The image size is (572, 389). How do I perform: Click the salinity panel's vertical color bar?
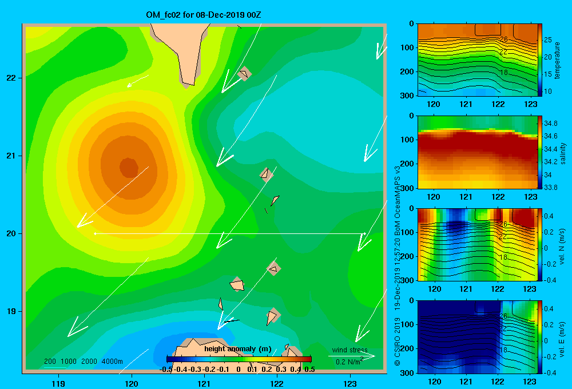coord(540,152)
